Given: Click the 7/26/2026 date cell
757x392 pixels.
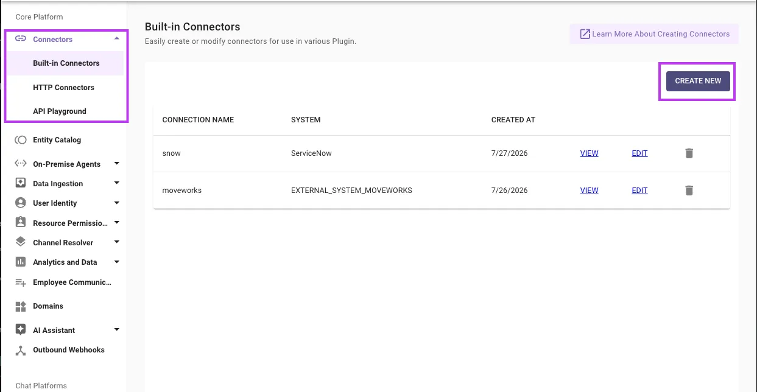Looking at the screenshot, I should 509,191.
